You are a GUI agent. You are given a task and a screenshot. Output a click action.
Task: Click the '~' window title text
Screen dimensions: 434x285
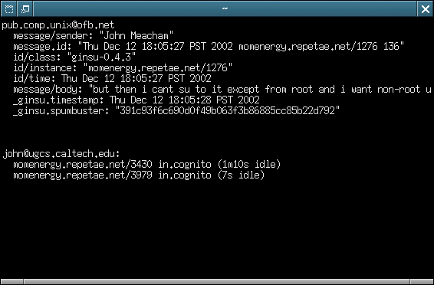(225, 8)
